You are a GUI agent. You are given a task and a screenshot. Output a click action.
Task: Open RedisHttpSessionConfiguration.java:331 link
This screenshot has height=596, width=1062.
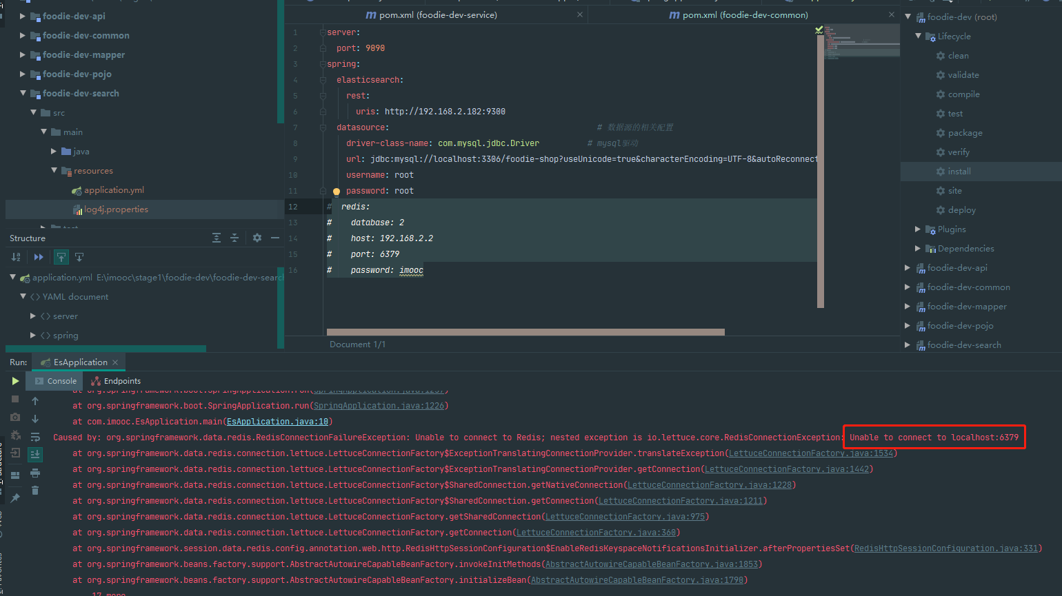pos(946,548)
